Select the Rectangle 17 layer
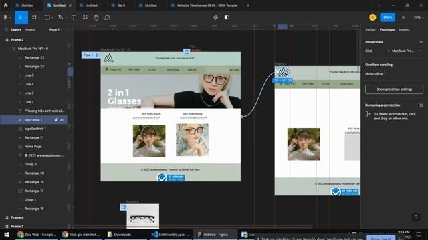The image size is (428, 240). point(34,191)
